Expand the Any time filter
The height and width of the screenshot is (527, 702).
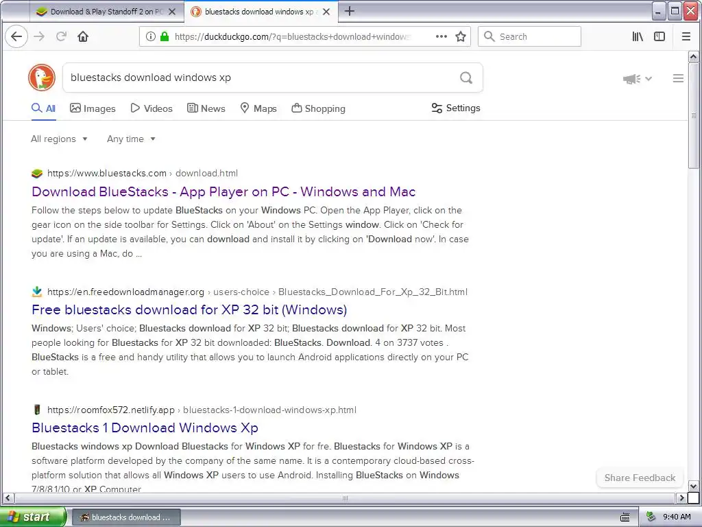[x=131, y=139]
